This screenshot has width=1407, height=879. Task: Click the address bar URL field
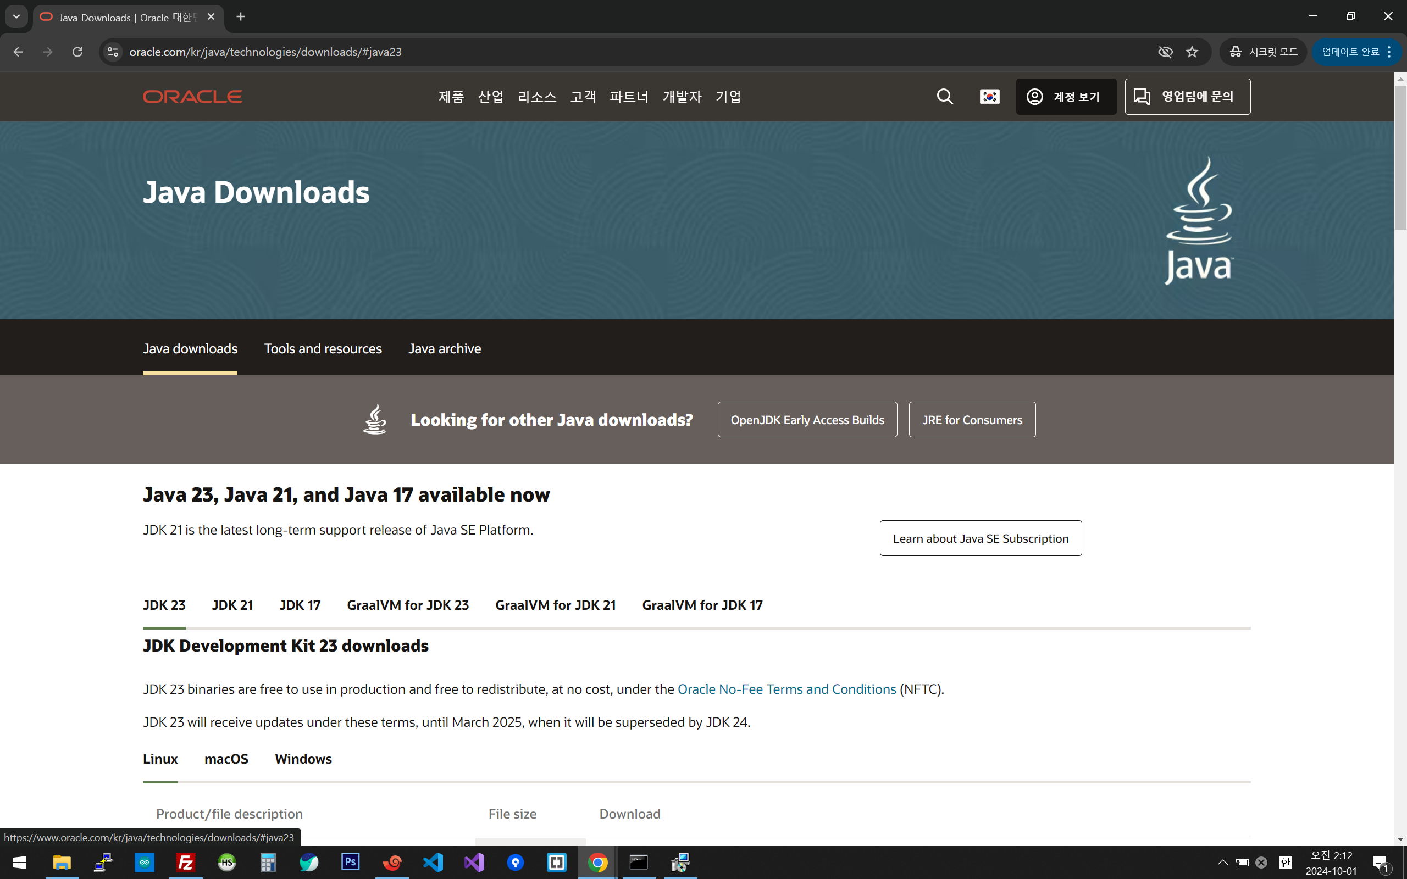tap(581, 52)
